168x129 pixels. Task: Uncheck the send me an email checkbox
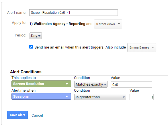tap(31, 47)
